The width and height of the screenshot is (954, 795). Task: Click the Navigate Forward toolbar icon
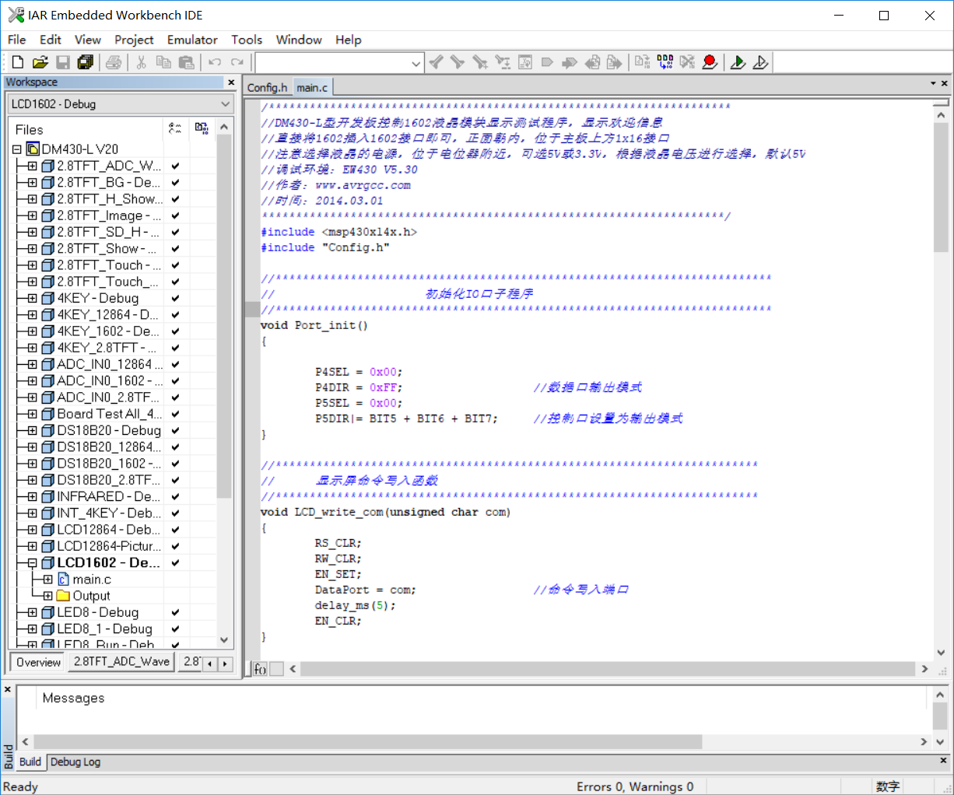point(615,62)
